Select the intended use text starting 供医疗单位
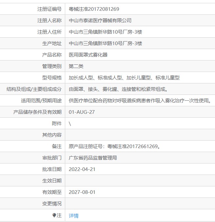This screenshot has height=222, width=215. pyautogui.click(x=140, y=101)
